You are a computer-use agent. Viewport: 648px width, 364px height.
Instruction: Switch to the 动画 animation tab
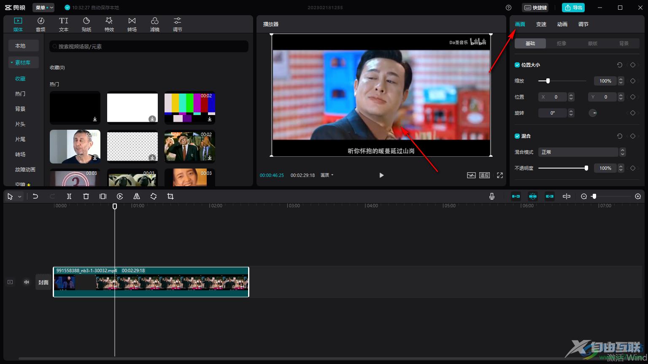pyautogui.click(x=562, y=24)
